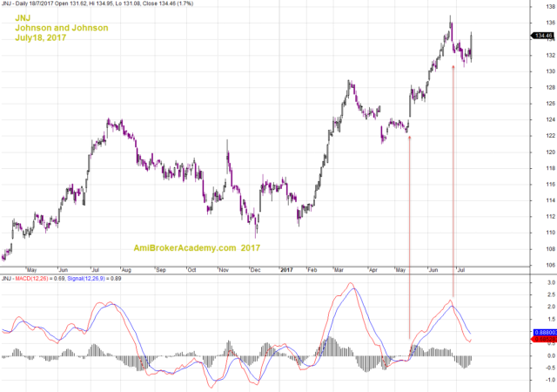
Task: Click the 108 price axis label
Action: [550, 249]
